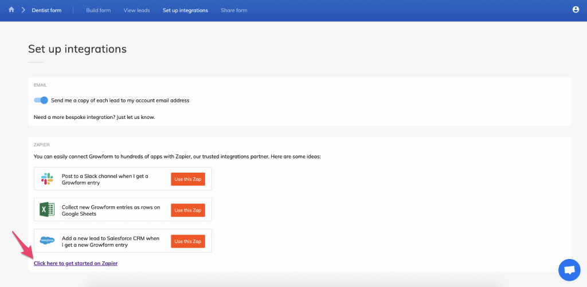Click the Collect new Growform entries description

click(x=111, y=210)
